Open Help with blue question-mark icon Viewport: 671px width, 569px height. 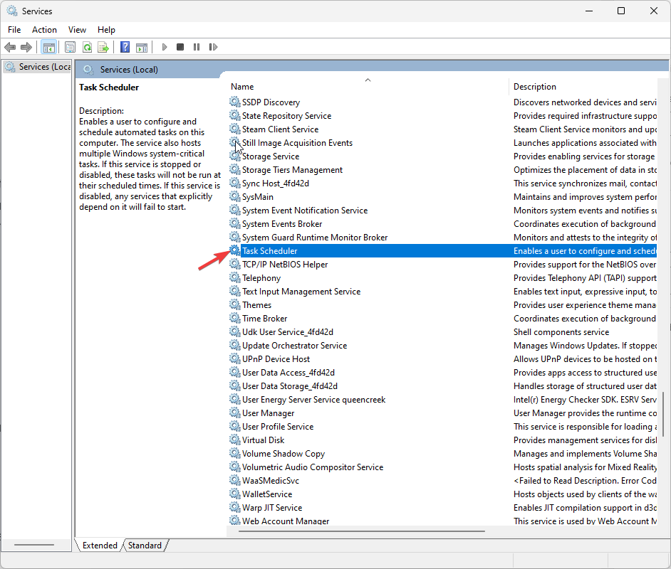click(125, 48)
